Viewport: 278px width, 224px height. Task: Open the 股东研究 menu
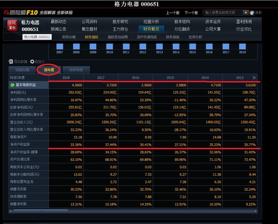120,22
